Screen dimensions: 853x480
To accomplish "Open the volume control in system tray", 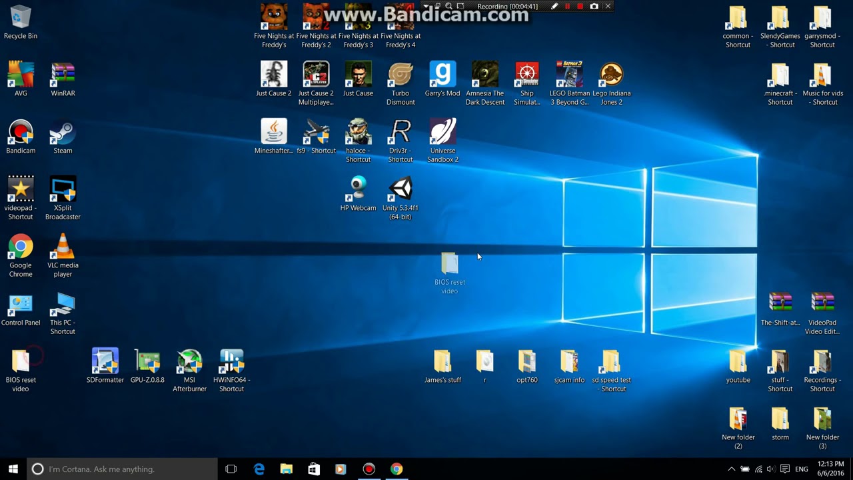I will (x=771, y=469).
